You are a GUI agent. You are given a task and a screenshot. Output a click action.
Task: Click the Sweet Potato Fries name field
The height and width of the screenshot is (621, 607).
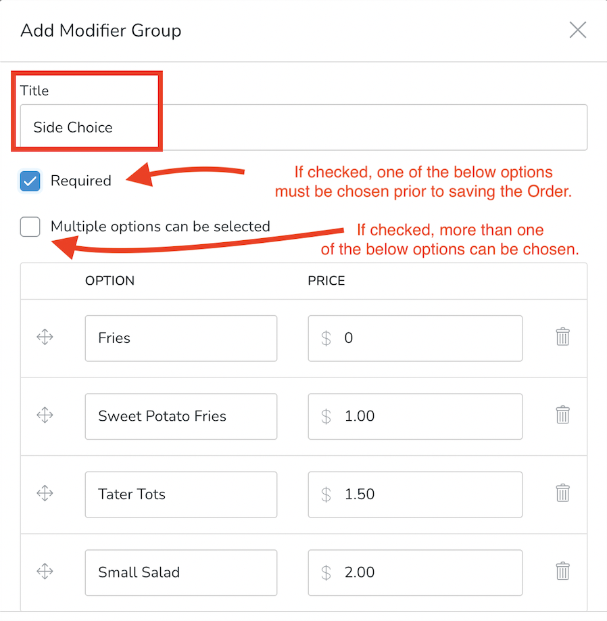tap(180, 416)
